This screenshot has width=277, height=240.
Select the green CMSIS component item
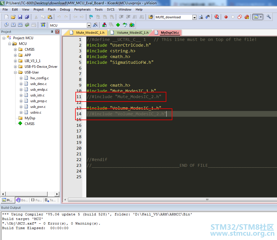click(30, 124)
